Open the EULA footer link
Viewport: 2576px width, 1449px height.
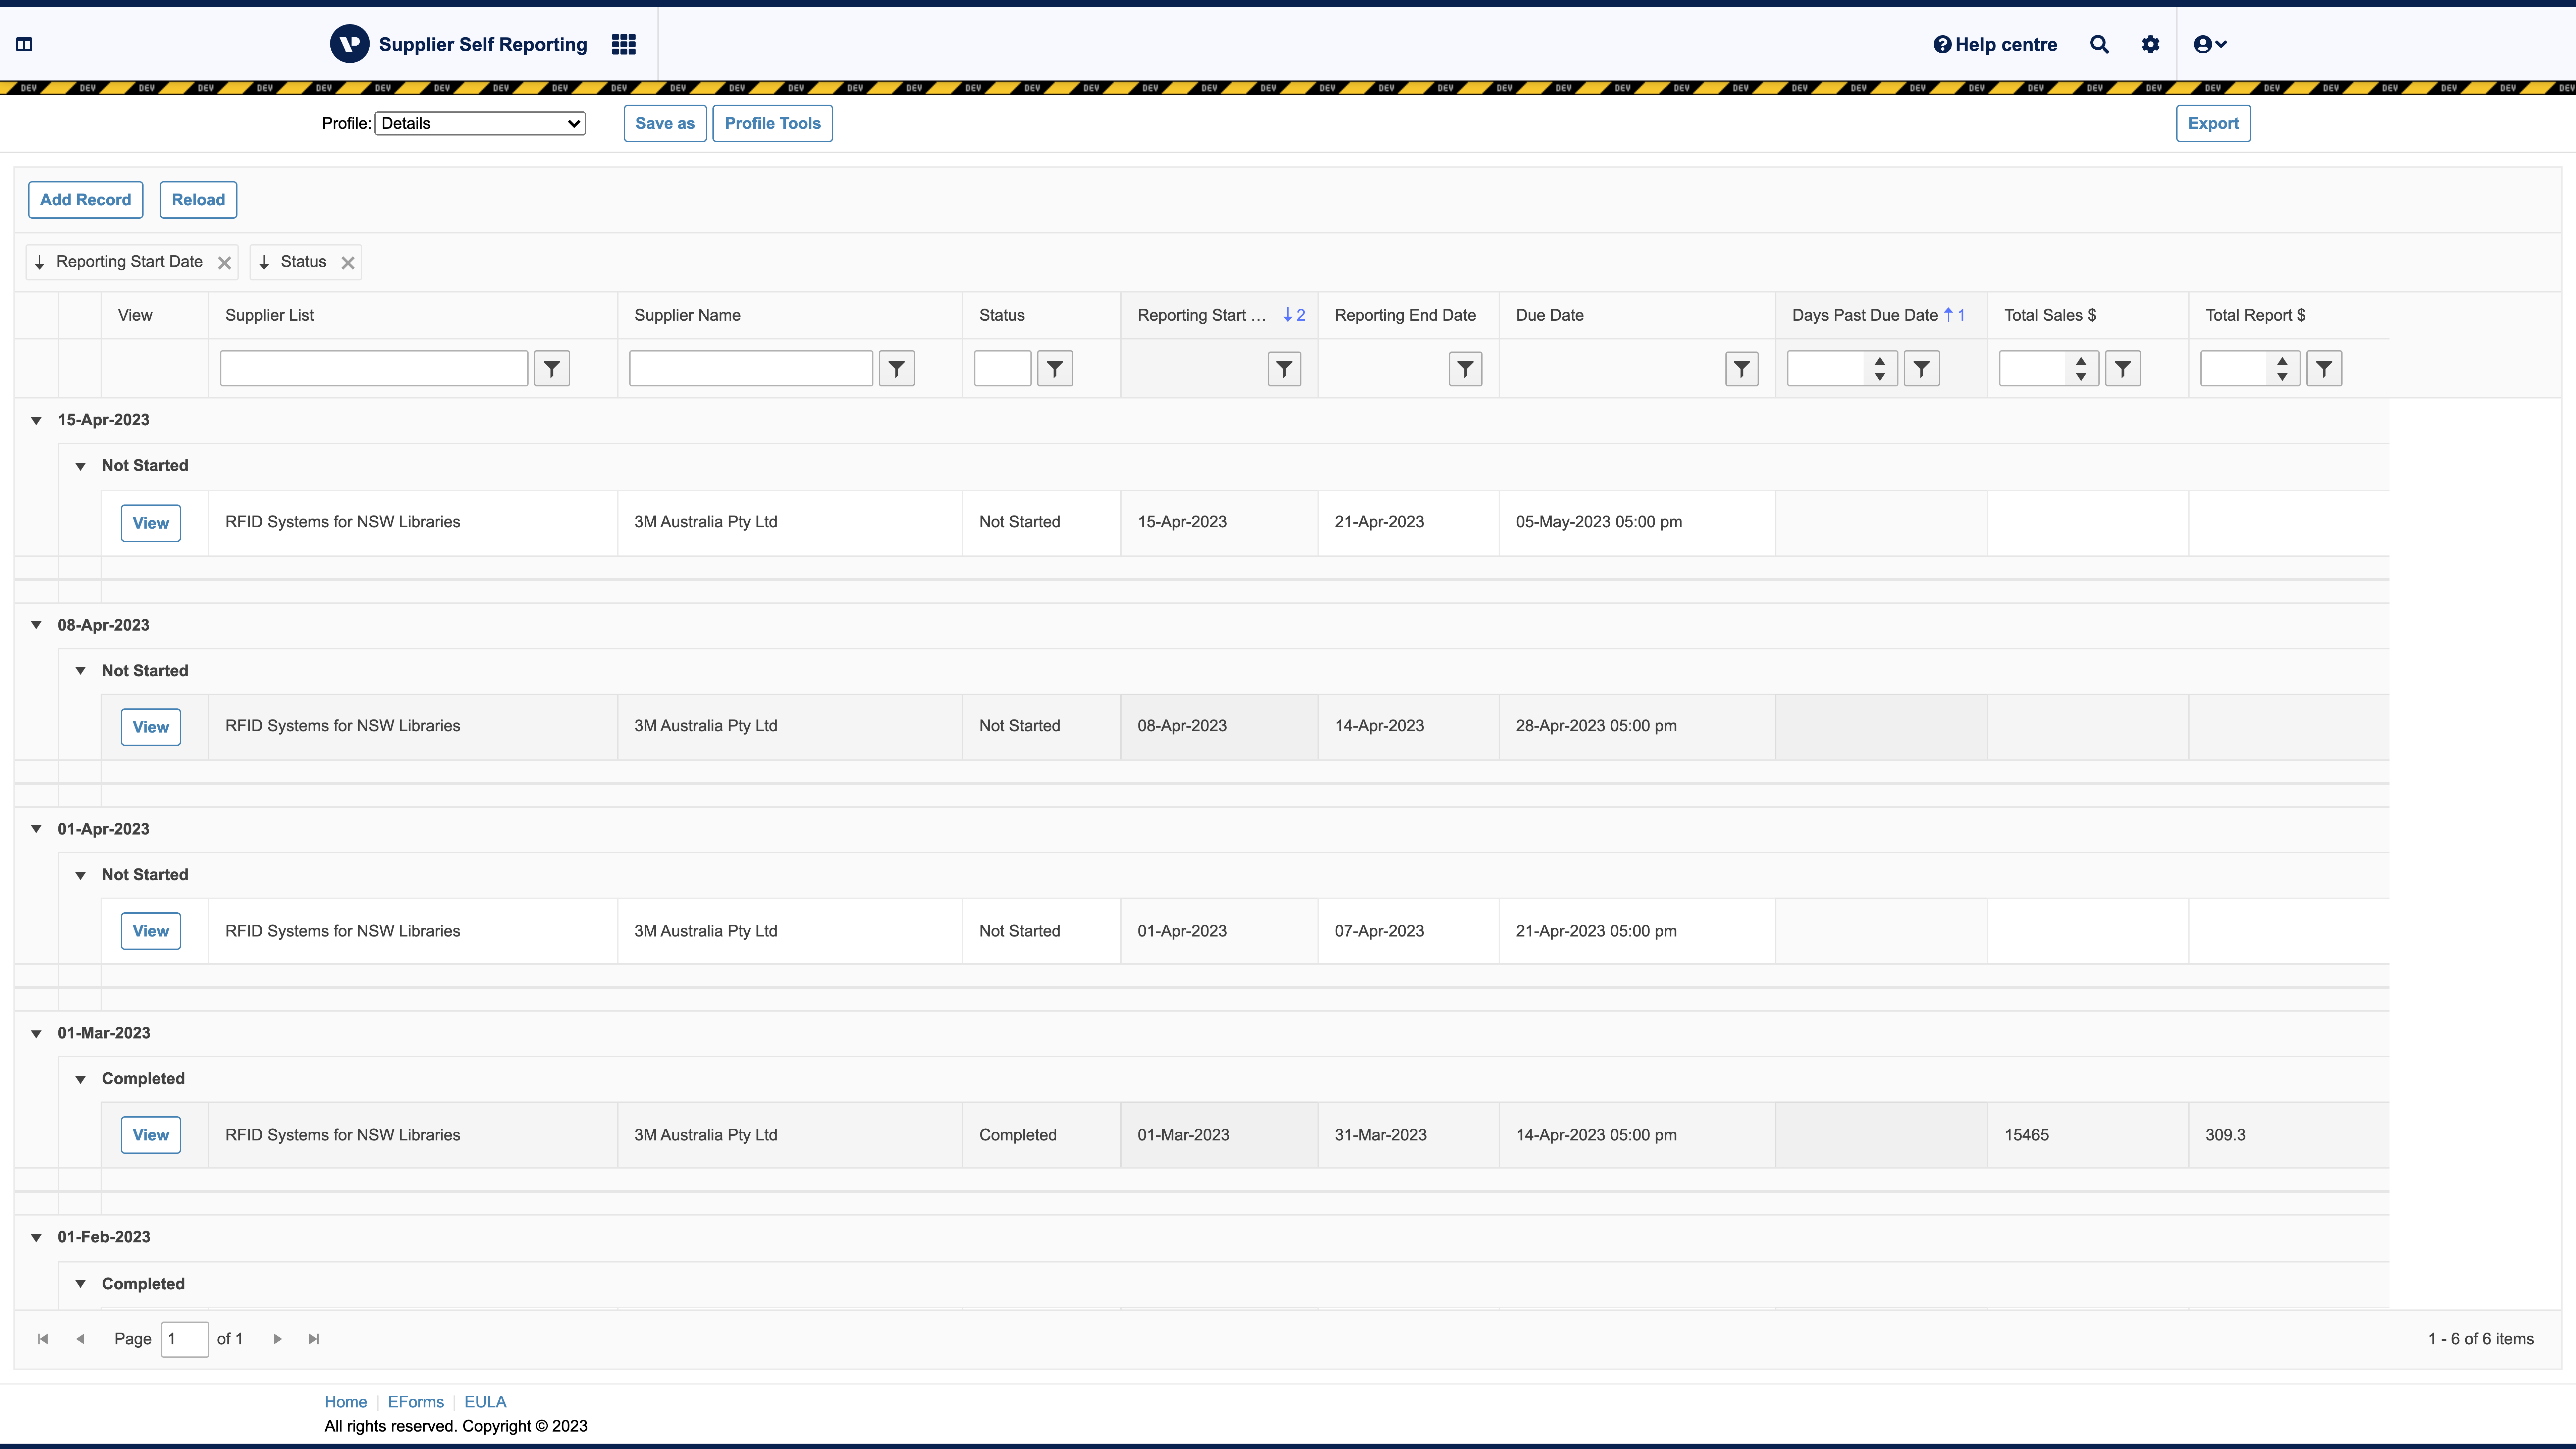tap(485, 1402)
